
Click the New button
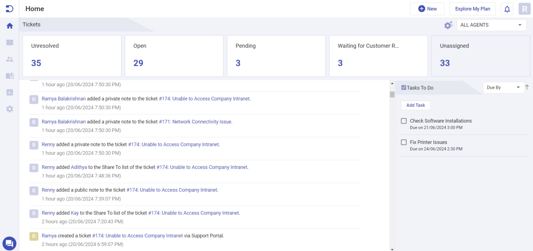(x=427, y=9)
